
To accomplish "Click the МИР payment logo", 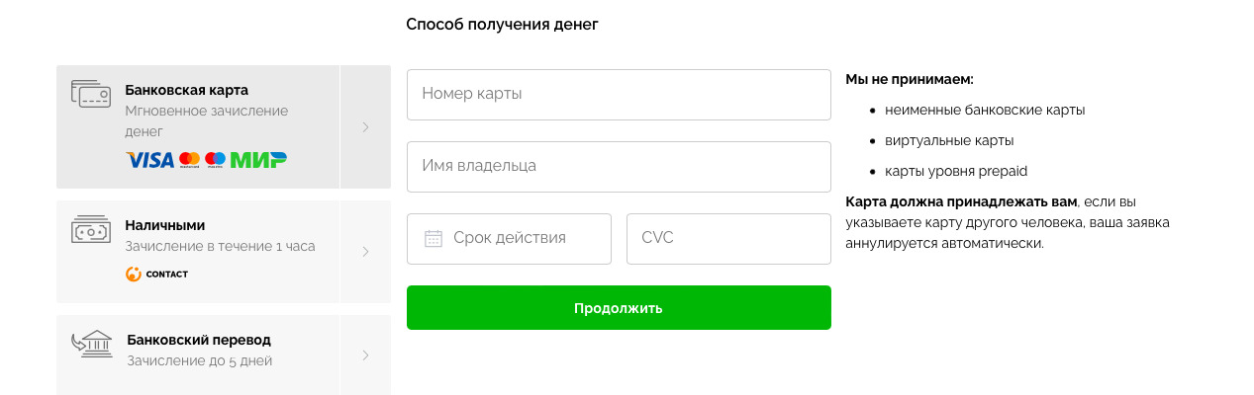I will pos(258,160).
